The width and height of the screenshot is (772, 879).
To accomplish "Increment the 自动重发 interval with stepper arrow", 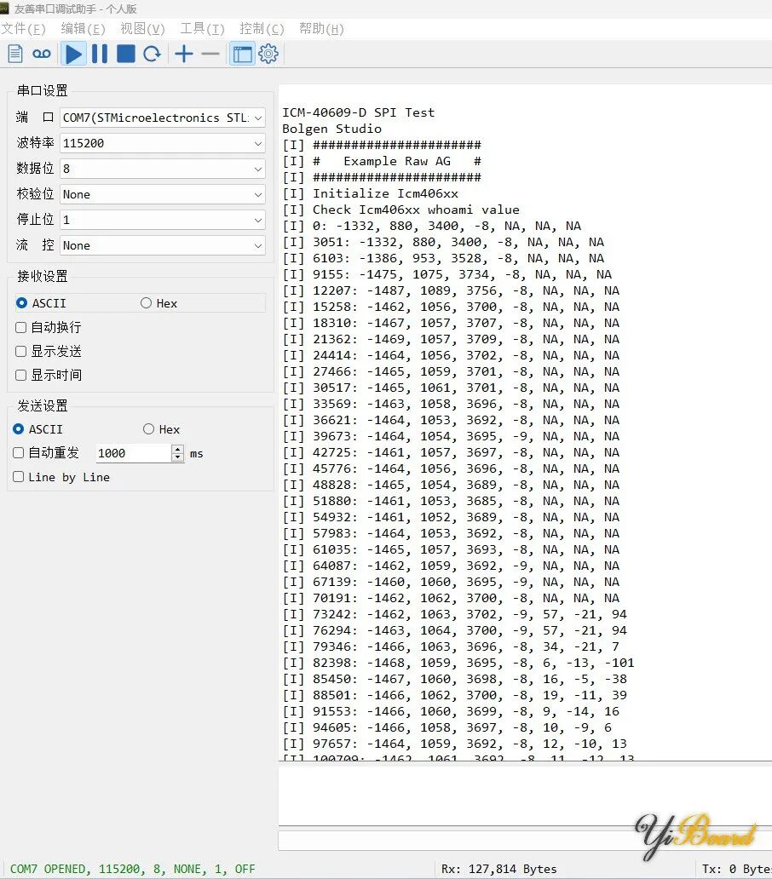I will (176, 449).
